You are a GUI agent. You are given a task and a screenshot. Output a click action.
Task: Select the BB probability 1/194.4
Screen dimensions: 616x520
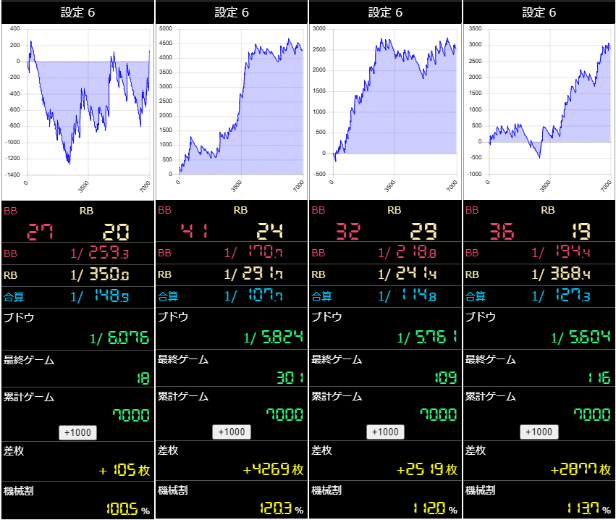561,252
